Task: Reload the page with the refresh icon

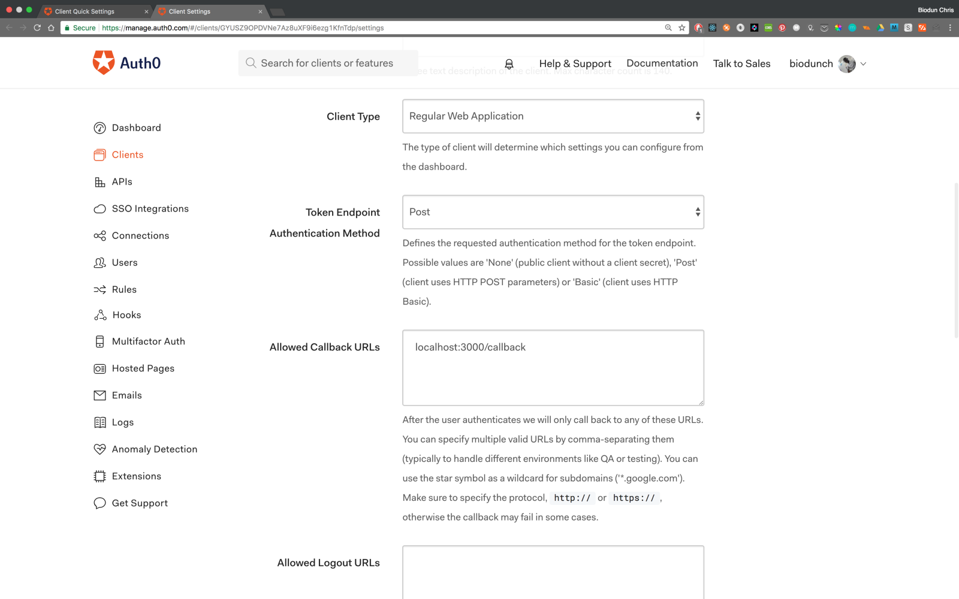Action: pyautogui.click(x=37, y=28)
